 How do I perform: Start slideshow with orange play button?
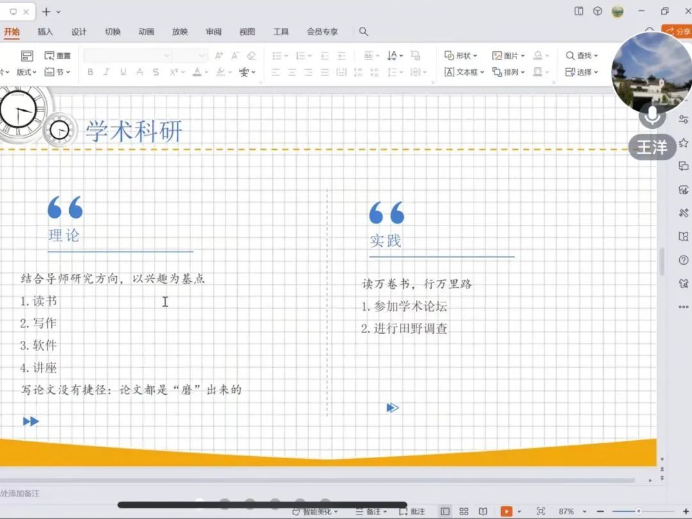pyautogui.click(x=506, y=511)
